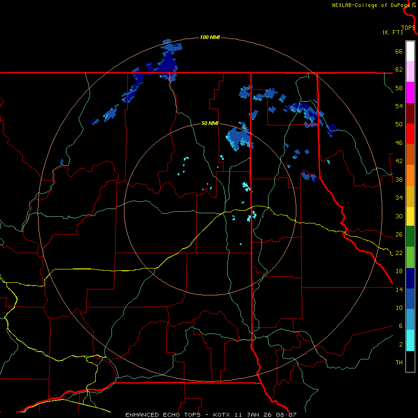Select the burnt orange legend swatch
This screenshot has height=418, width=418.
(410, 154)
